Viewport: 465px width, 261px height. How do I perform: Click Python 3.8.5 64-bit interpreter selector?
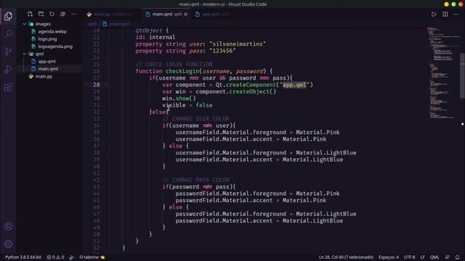point(23,257)
